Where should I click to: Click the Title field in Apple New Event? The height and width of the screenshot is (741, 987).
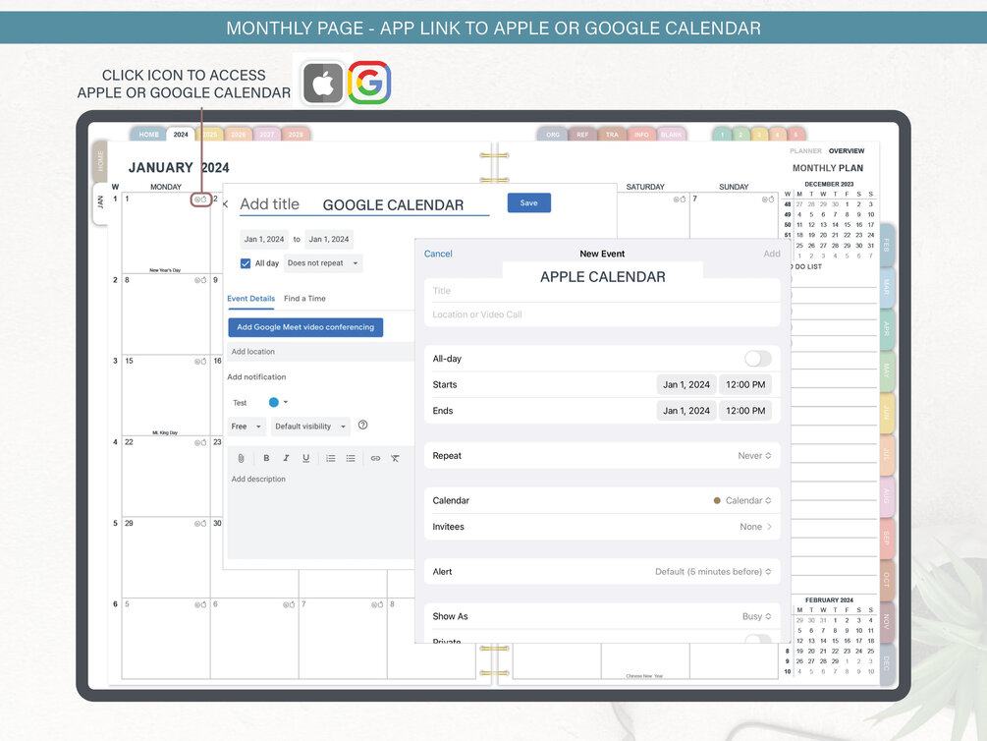coord(602,291)
